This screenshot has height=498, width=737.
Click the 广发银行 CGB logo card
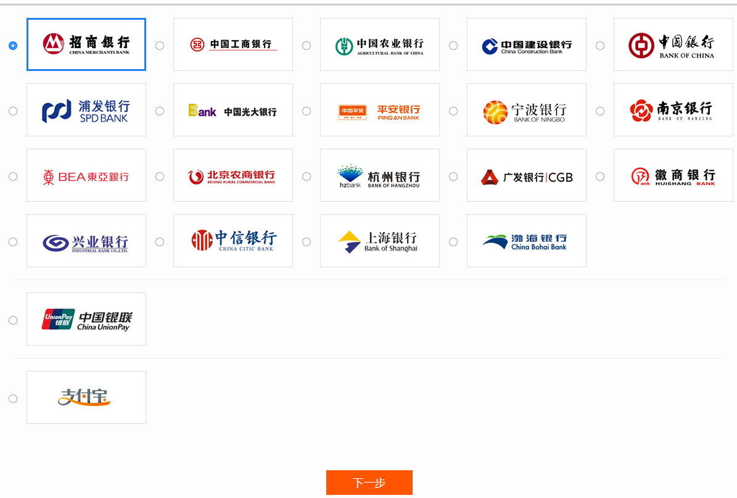(527, 175)
